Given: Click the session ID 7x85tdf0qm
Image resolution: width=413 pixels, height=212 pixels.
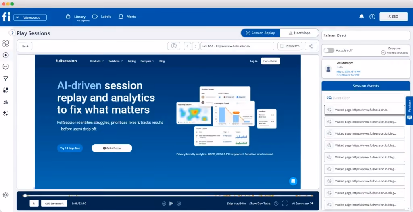Looking at the screenshot, I should (x=345, y=63).
